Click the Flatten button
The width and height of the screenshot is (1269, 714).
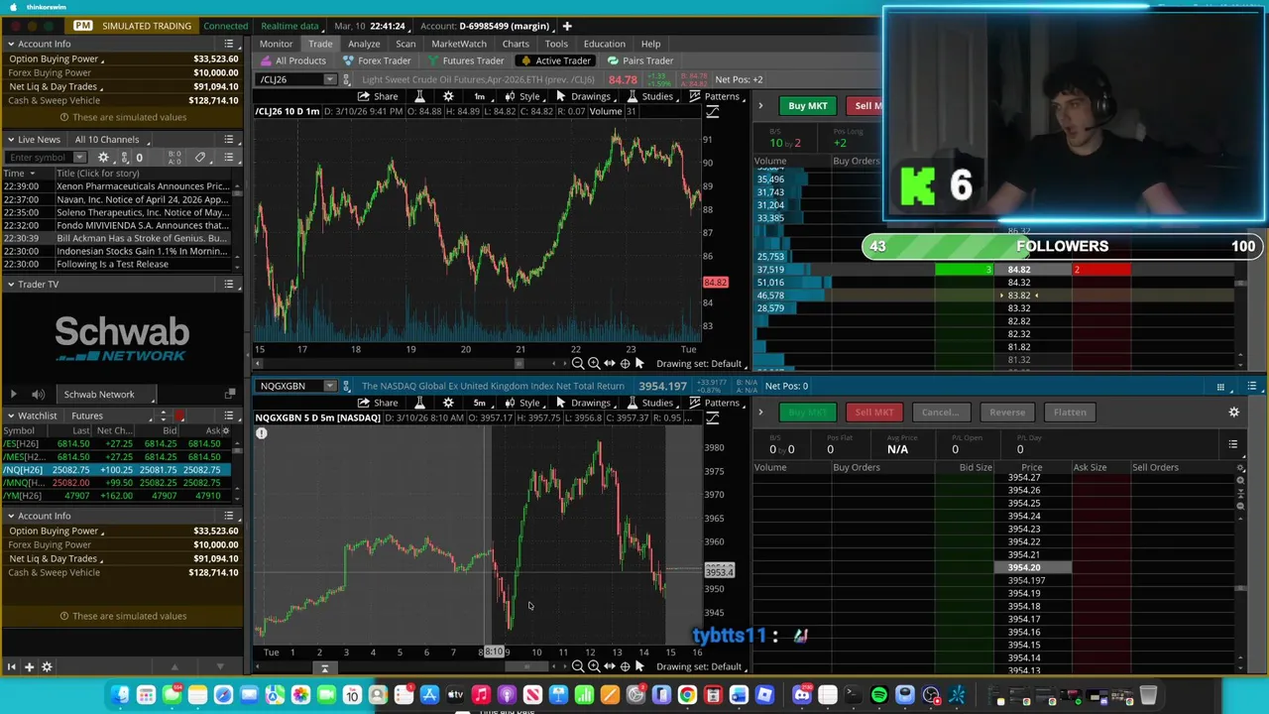(1069, 412)
